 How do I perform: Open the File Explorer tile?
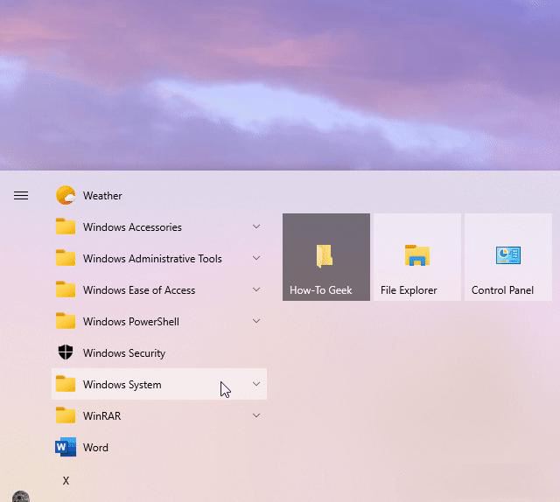(x=416, y=257)
